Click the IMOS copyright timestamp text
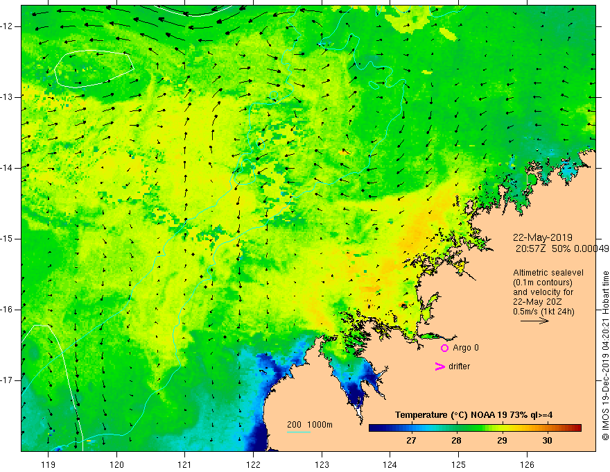 [x=605, y=355]
